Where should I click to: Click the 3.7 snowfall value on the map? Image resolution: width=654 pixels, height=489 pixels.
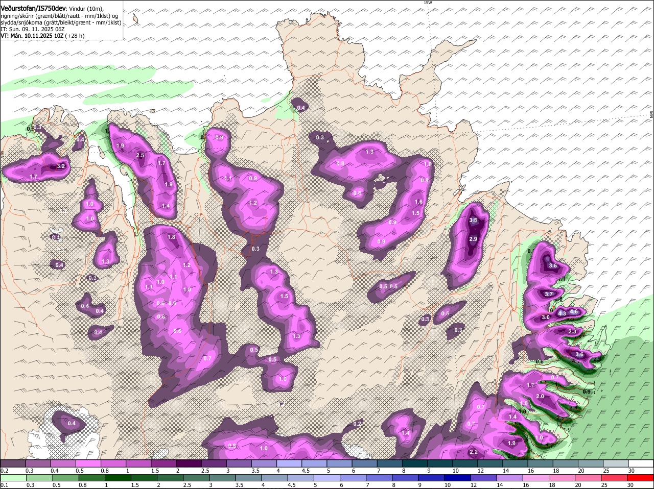click(x=549, y=294)
